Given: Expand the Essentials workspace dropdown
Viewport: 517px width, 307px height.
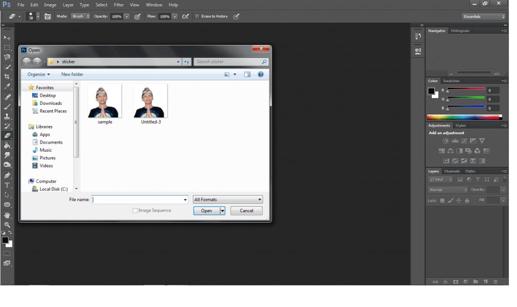Looking at the screenshot, I should [484, 17].
